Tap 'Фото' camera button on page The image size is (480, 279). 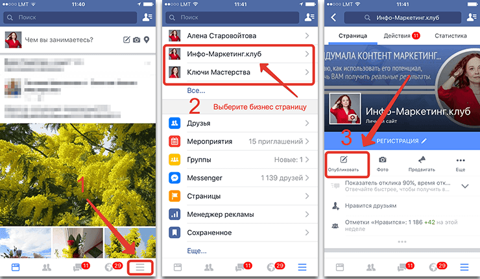click(383, 164)
